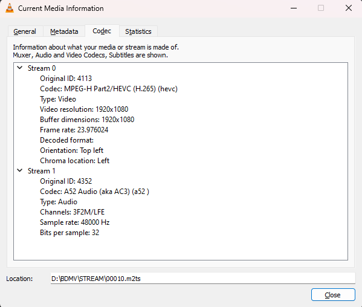Go to the Statistics tab

[138, 31]
